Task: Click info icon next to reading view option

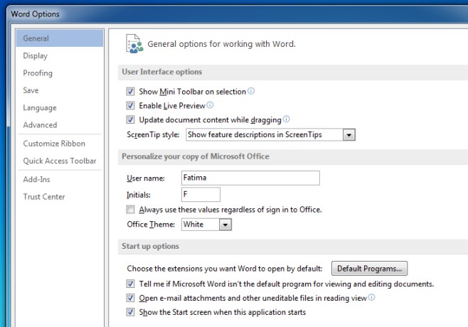Action: pos(371,297)
